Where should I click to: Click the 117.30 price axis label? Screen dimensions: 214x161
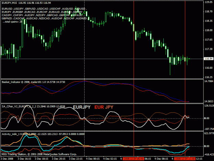pyautogui.click(x=209, y=49)
